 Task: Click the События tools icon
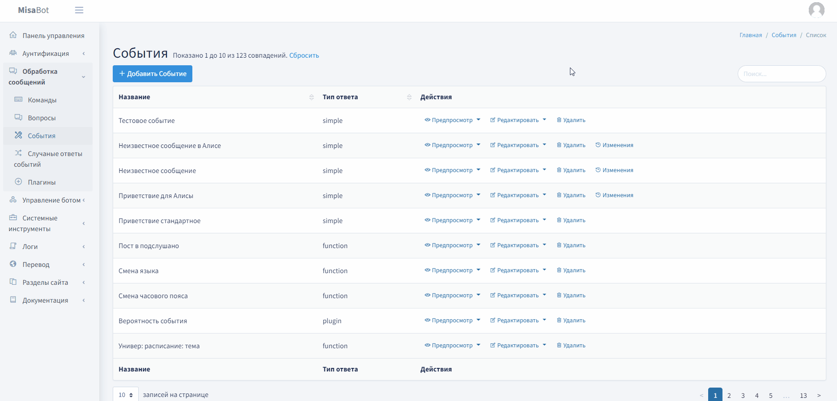click(x=18, y=135)
